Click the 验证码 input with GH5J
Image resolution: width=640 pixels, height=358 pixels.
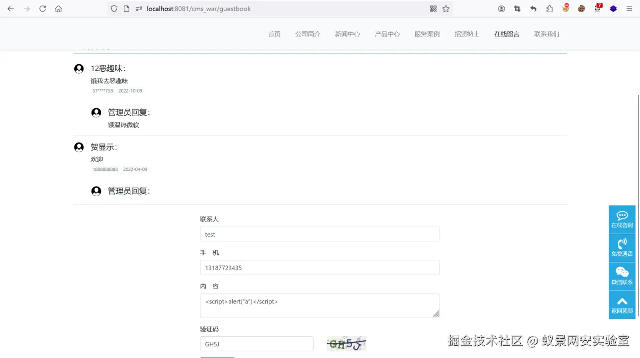[x=257, y=344]
